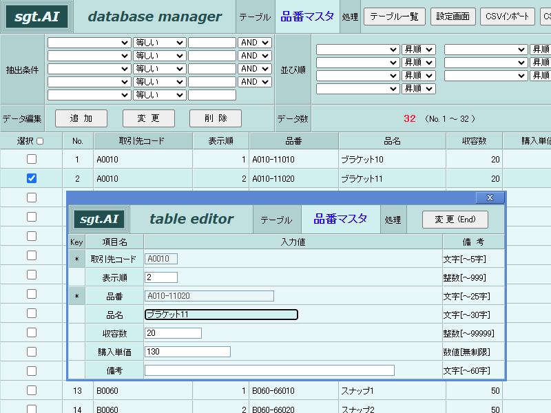551x413 pixels.
Task: Click the 品番 column header in data table
Action: click(x=294, y=141)
